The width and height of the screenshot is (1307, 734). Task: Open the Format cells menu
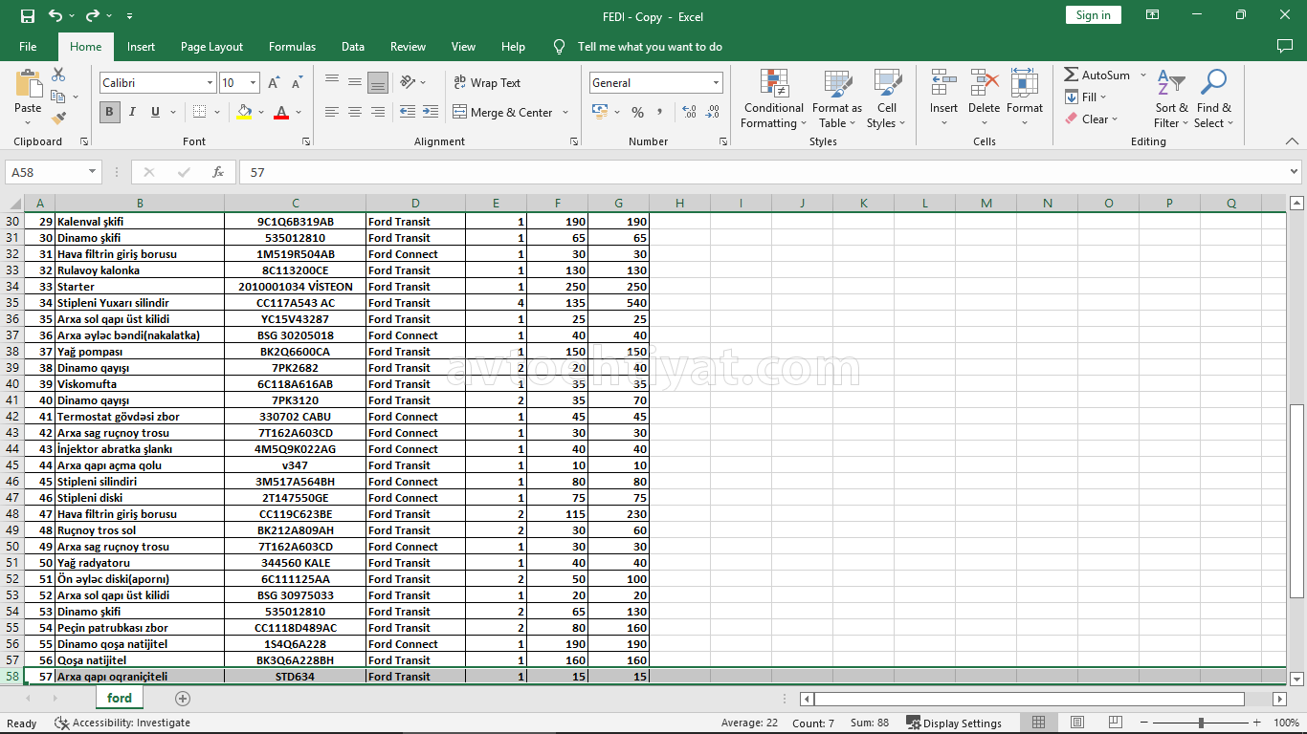tap(1024, 98)
